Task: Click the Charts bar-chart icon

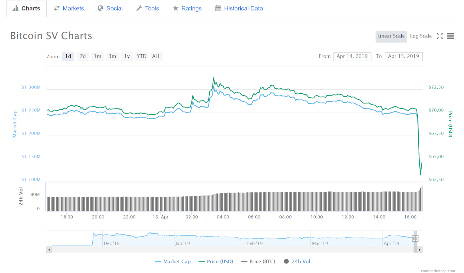Action: point(15,8)
